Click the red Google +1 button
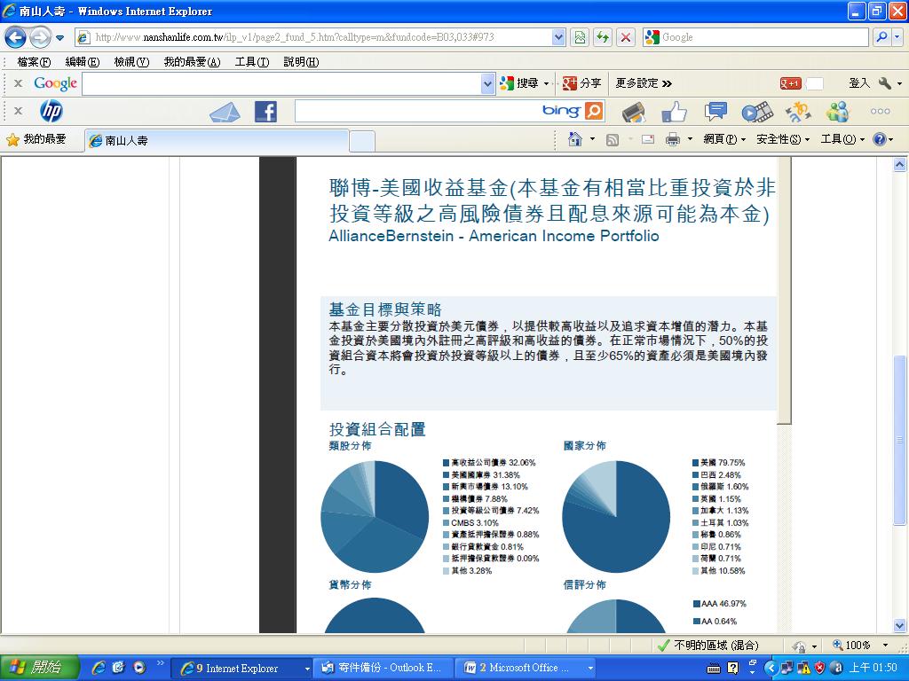The image size is (909, 681). [790, 83]
